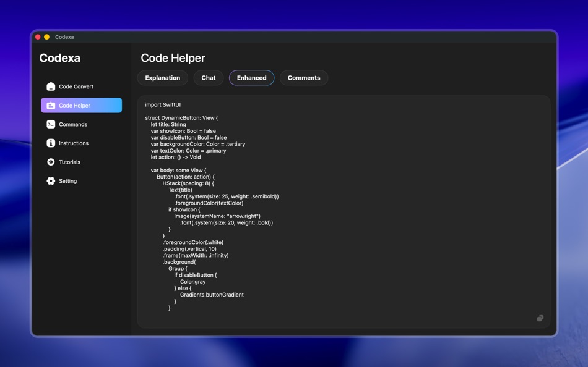This screenshot has width=588, height=367.
Task: Show the Comments tab
Action: point(304,78)
